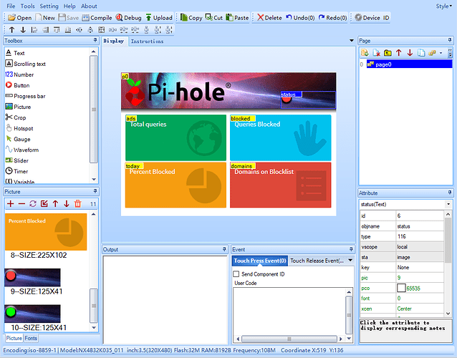Viewport: 457px width, 358px height.
Task: Toggle the Attribute panel pin
Action: (x=450, y=193)
